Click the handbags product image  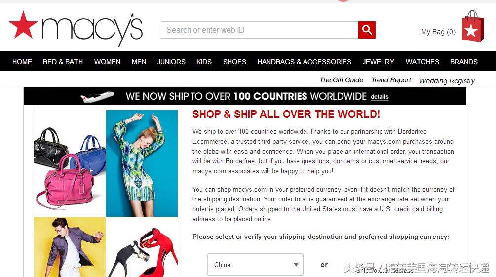pyautogui.click(x=70, y=163)
